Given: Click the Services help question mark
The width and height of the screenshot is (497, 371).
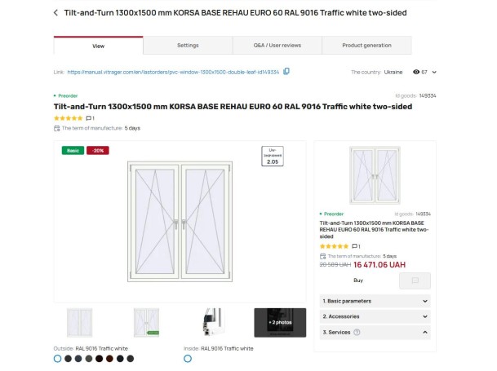Looking at the screenshot, I should [x=357, y=333].
